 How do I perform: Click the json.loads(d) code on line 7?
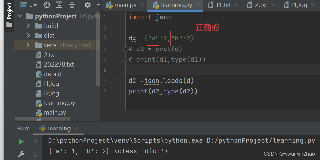(169, 81)
